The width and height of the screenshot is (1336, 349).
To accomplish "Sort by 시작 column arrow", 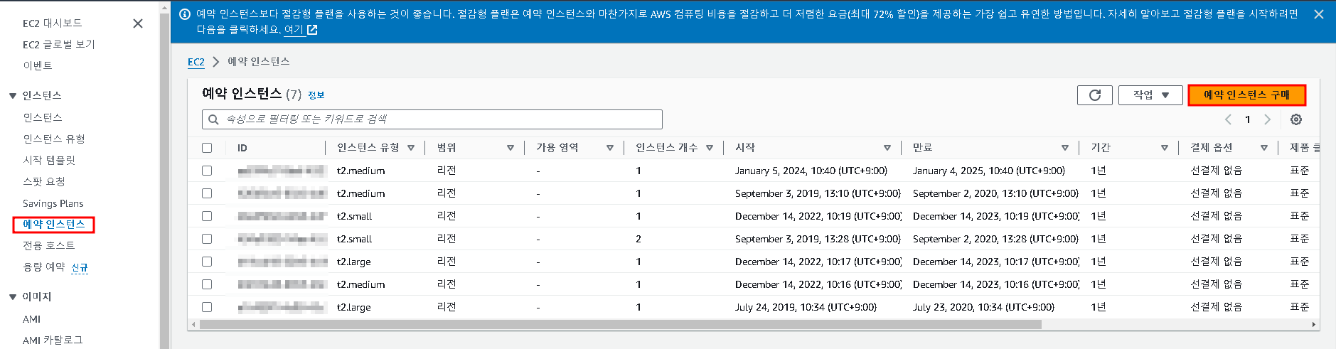I will [x=887, y=148].
